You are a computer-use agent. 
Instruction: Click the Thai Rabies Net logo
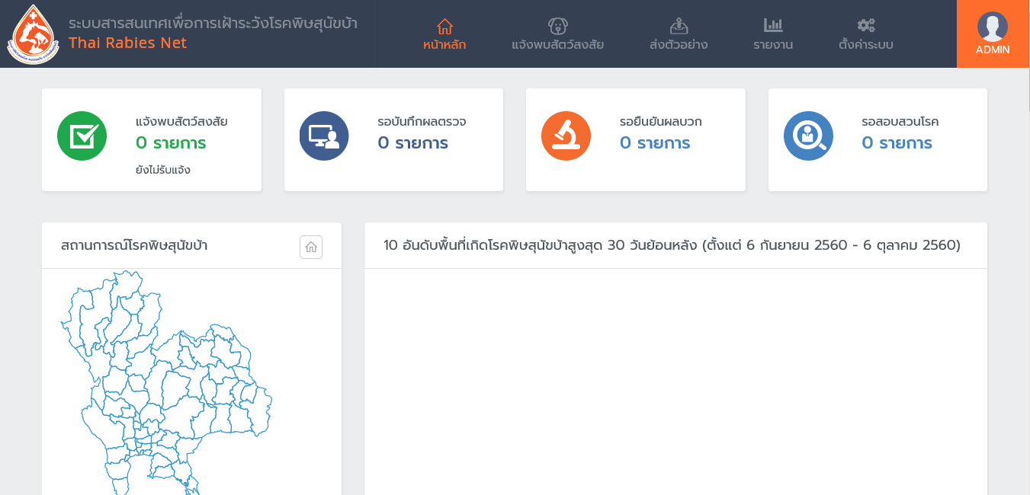33,34
